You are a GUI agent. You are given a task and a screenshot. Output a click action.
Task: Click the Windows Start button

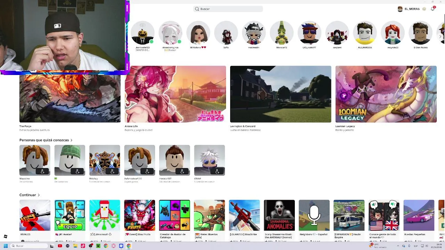[6, 246]
